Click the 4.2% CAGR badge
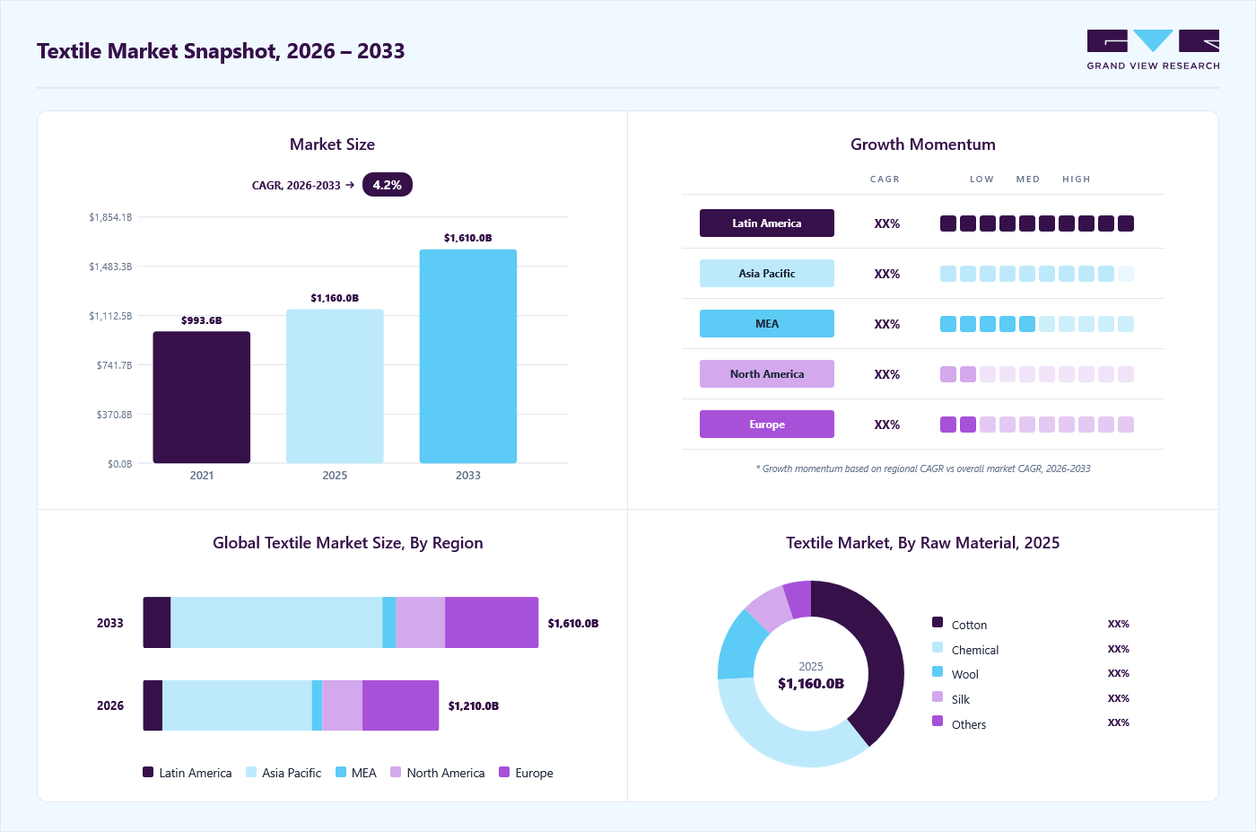Viewport: 1256px width, 832px height. coord(388,185)
